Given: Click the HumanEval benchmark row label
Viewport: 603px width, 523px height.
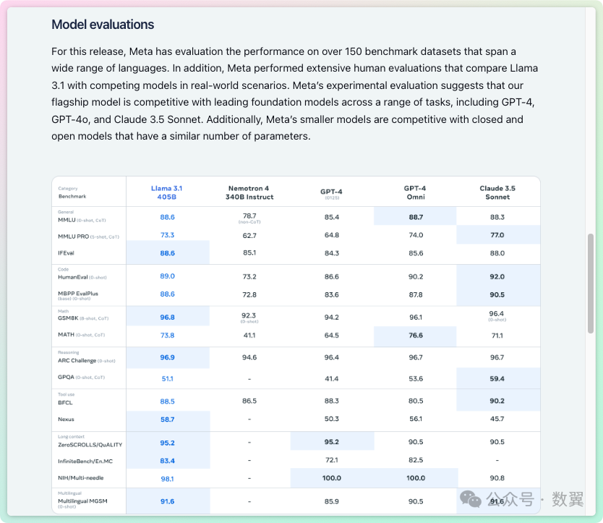Looking at the screenshot, I should tap(82, 277).
